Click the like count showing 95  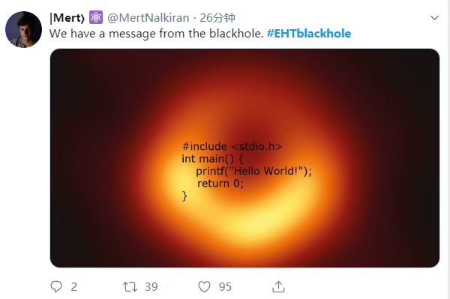click(x=225, y=287)
